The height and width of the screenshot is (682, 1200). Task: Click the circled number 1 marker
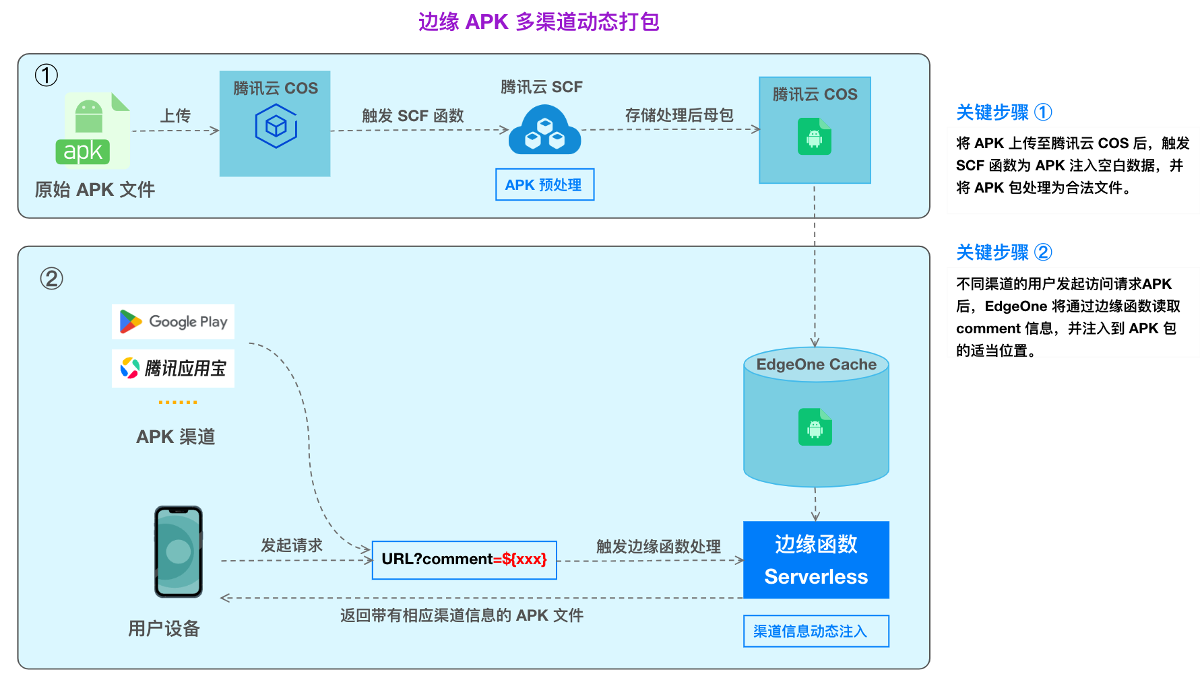[46, 75]
